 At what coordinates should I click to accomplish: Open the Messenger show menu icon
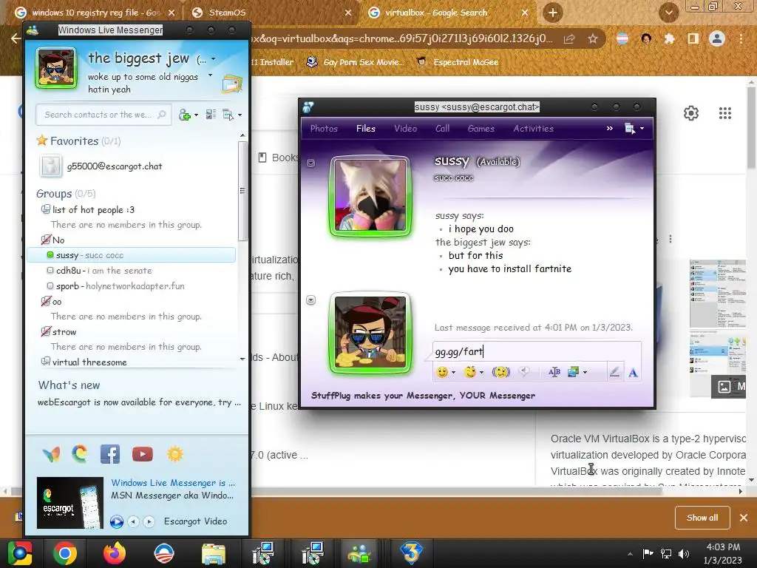(x=228, y=115)
